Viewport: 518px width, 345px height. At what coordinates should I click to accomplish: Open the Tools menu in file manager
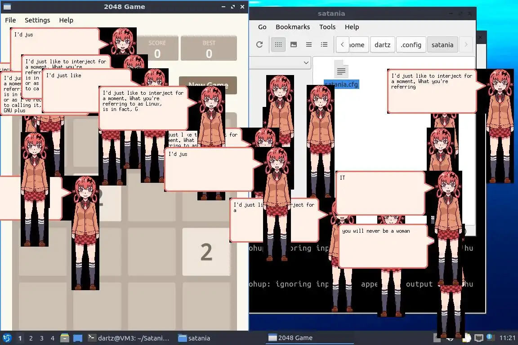pos(327,27)
